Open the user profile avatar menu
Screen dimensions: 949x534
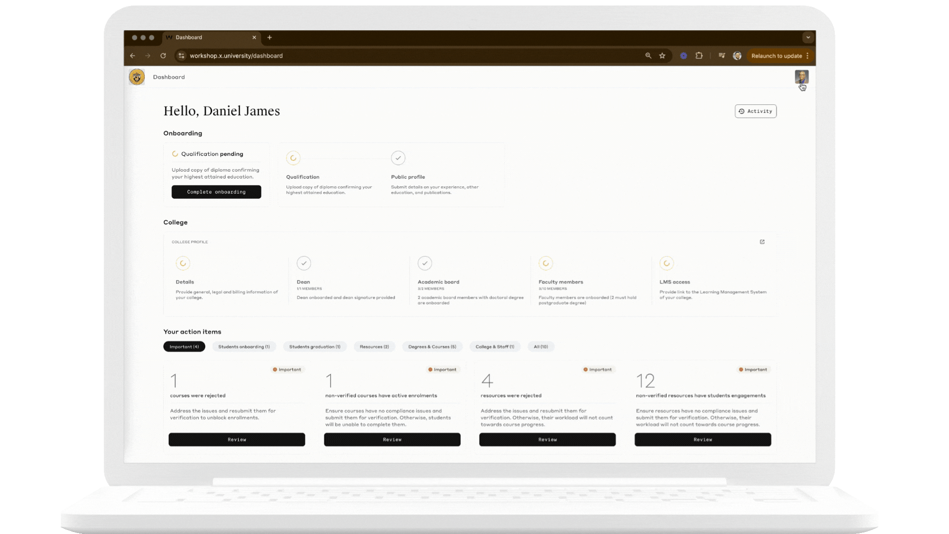point(801,77)
